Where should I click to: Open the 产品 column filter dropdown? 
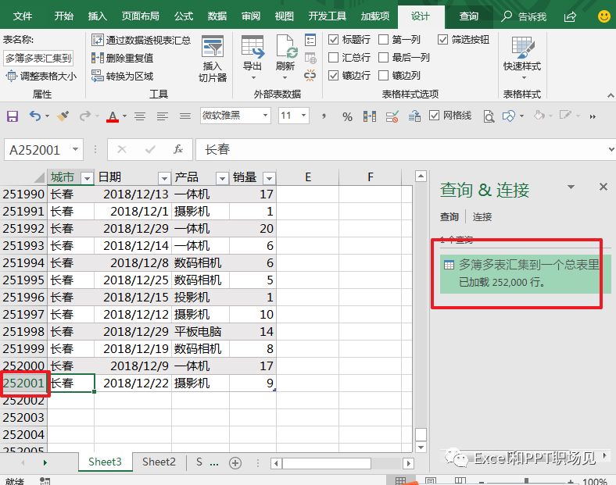pyautogui.click(x=222, y=179)
